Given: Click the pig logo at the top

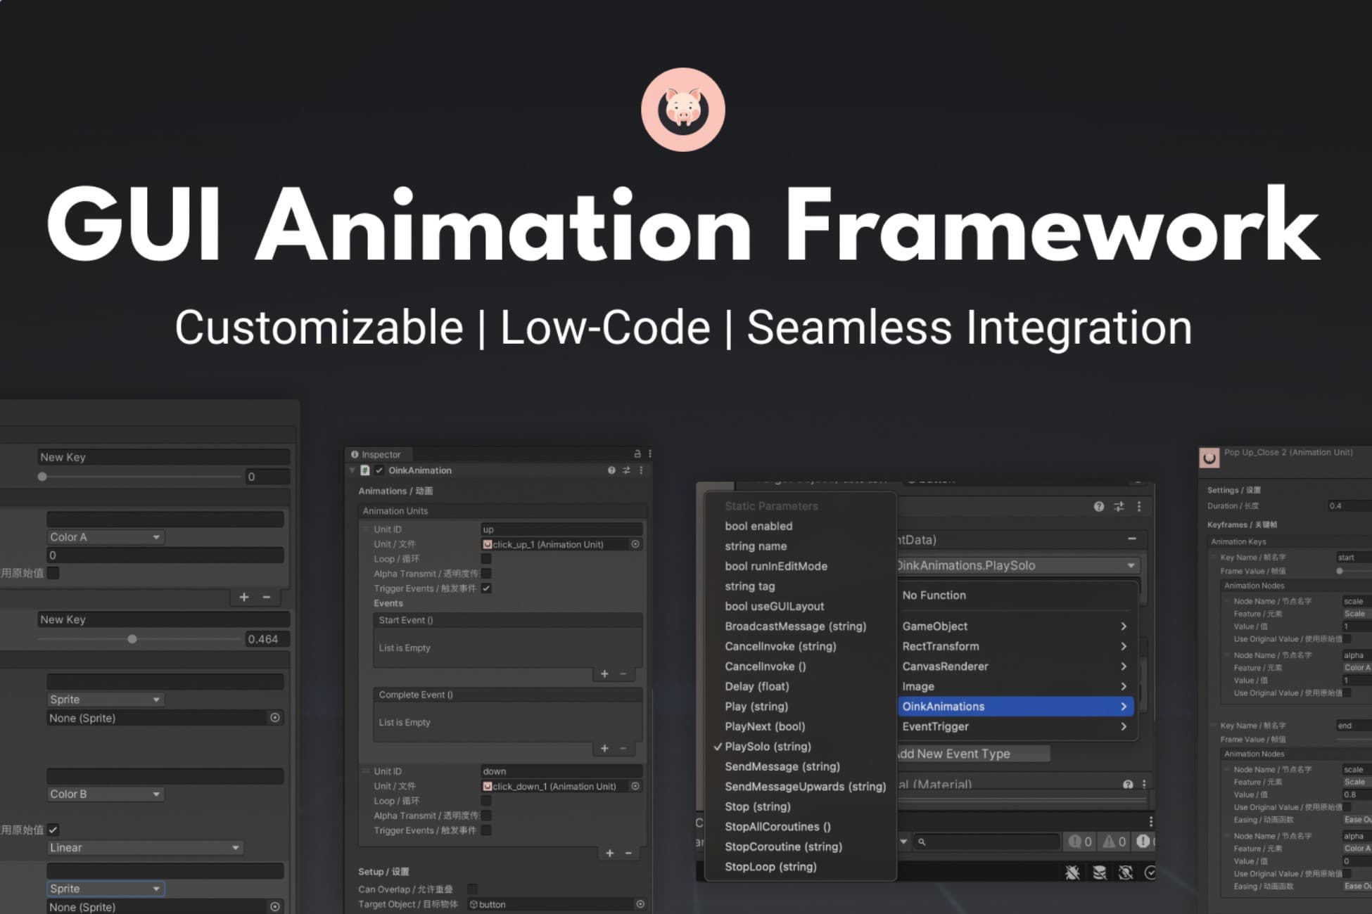Looking at the screenshot, I should coord(682,110).
